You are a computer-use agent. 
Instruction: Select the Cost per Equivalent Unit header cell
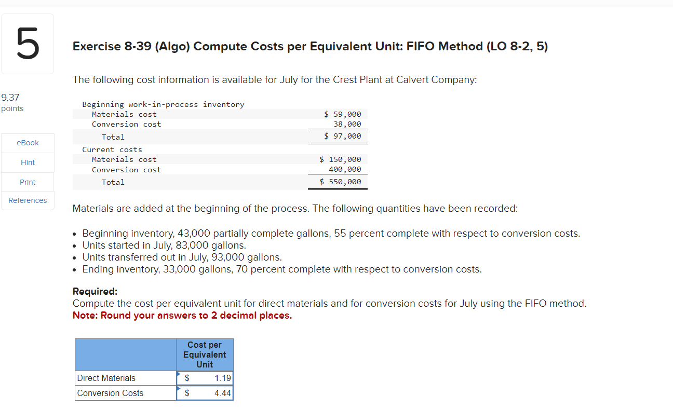tap(205, 355)
